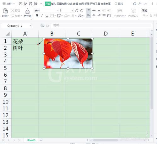
Task: Click the 查找 search box
Action: tap(119, 4)
